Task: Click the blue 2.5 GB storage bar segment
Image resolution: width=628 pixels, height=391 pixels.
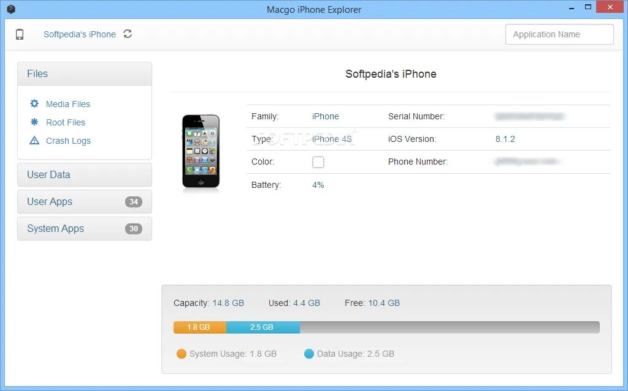Action: click(x=263, y=327)
